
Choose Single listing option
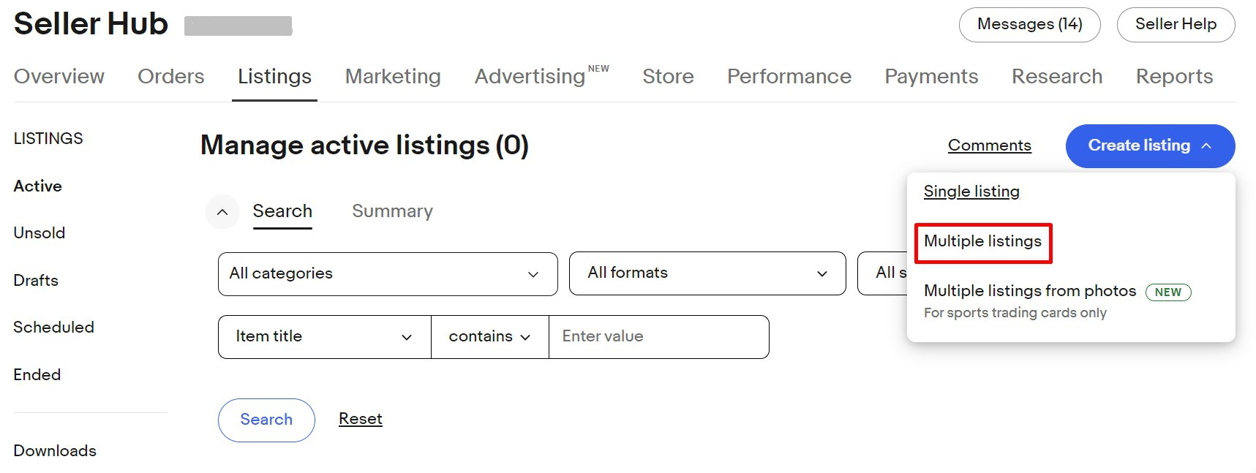point(971,191)
